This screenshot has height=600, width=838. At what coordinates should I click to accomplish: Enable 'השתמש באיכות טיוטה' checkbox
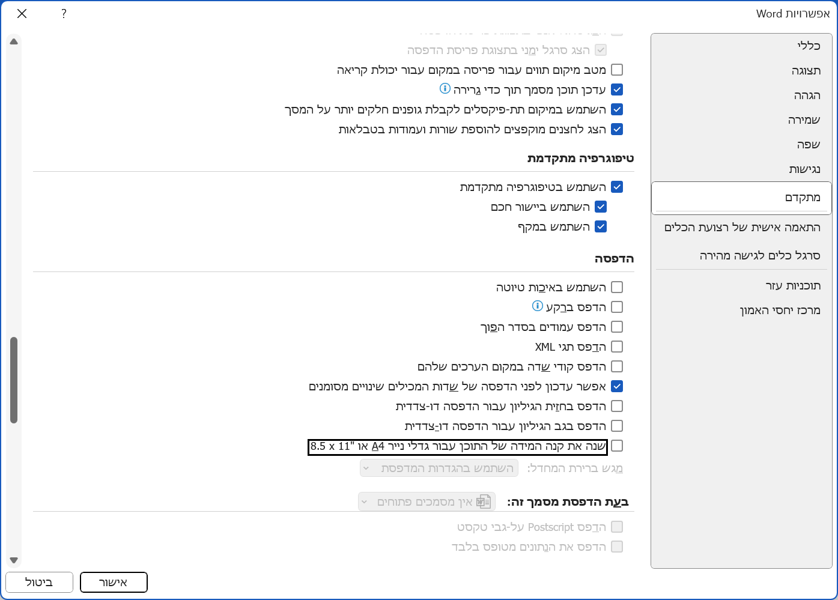(617, 287)
